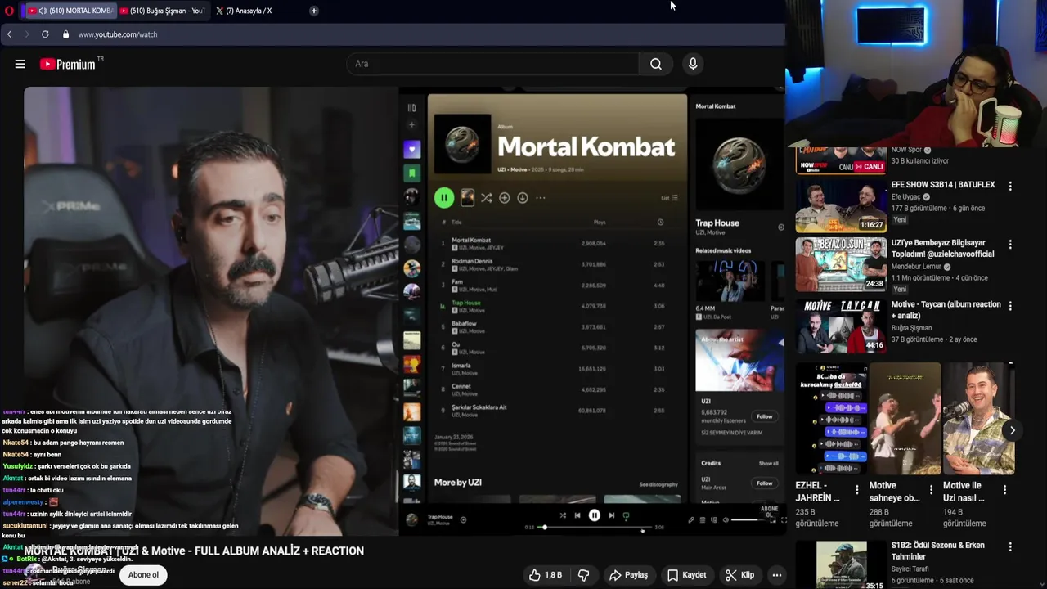Switch to the Buğra Şişman YouTube tab
This screenshot has width=1047, height=589.
162,11
